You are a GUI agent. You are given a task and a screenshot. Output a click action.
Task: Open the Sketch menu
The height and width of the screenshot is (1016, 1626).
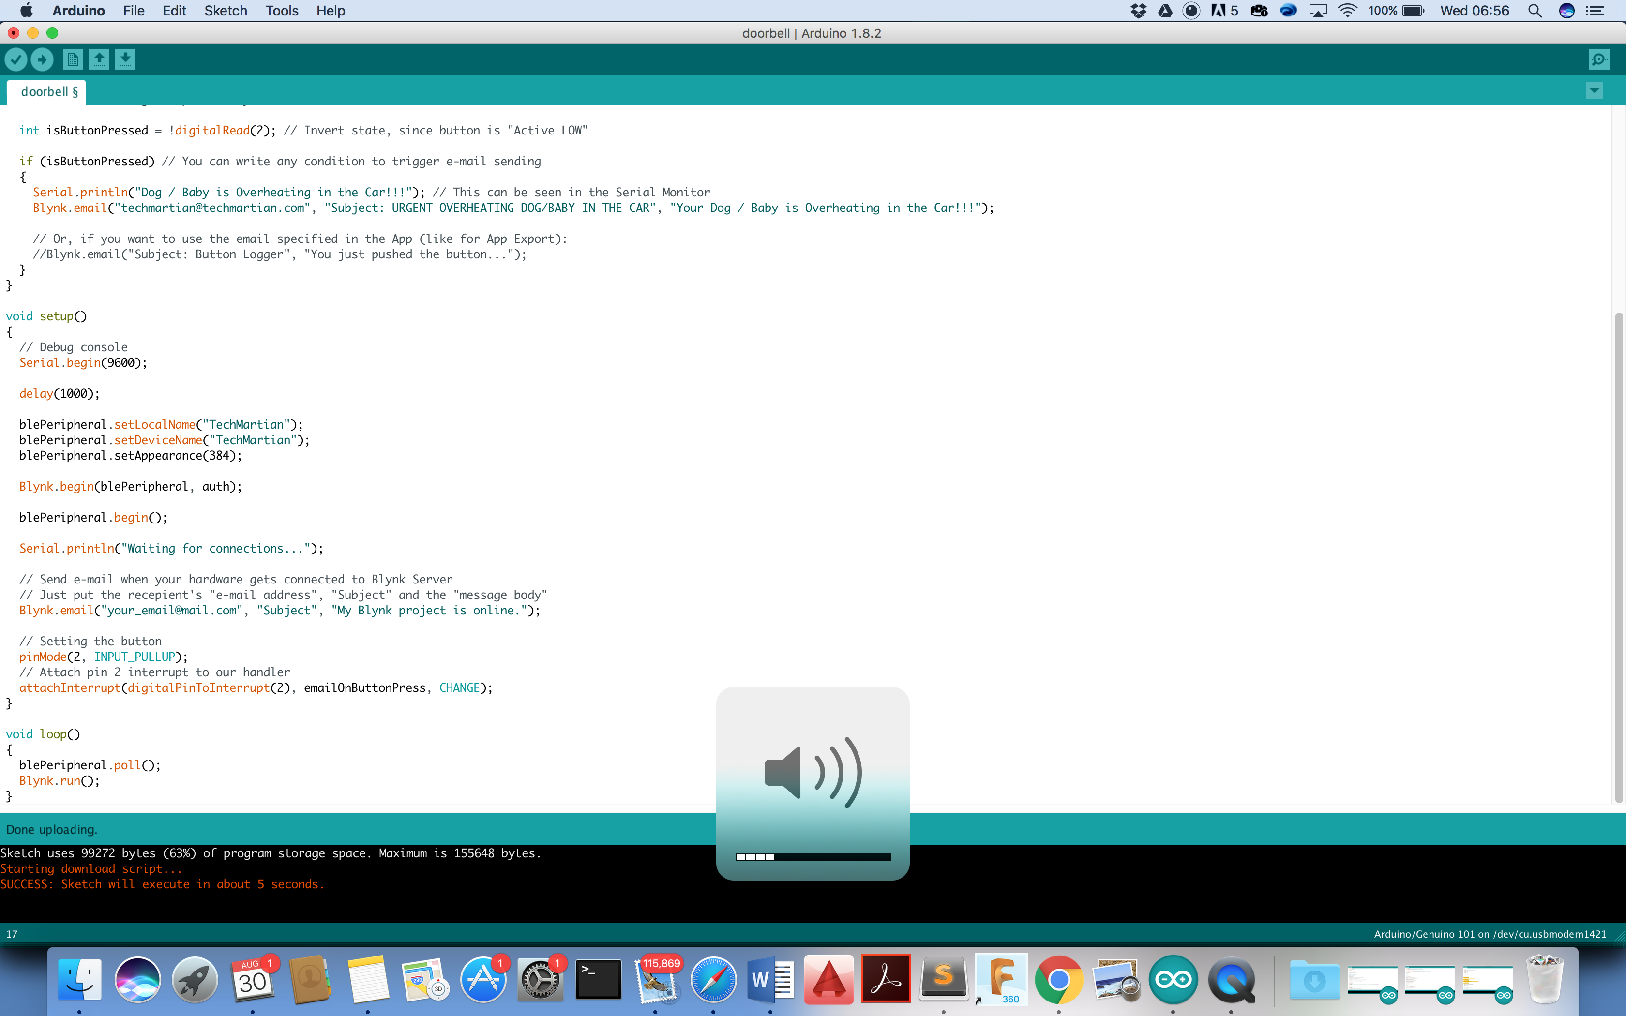(226, 11)
